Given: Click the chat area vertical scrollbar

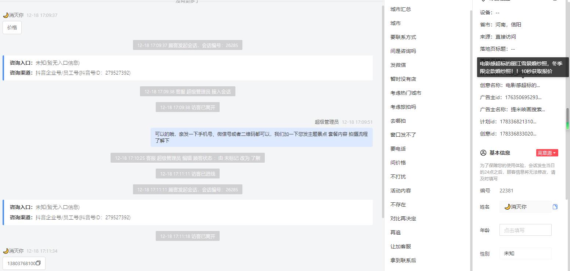Looking at the screenshot, I should [x=382, y=110].
